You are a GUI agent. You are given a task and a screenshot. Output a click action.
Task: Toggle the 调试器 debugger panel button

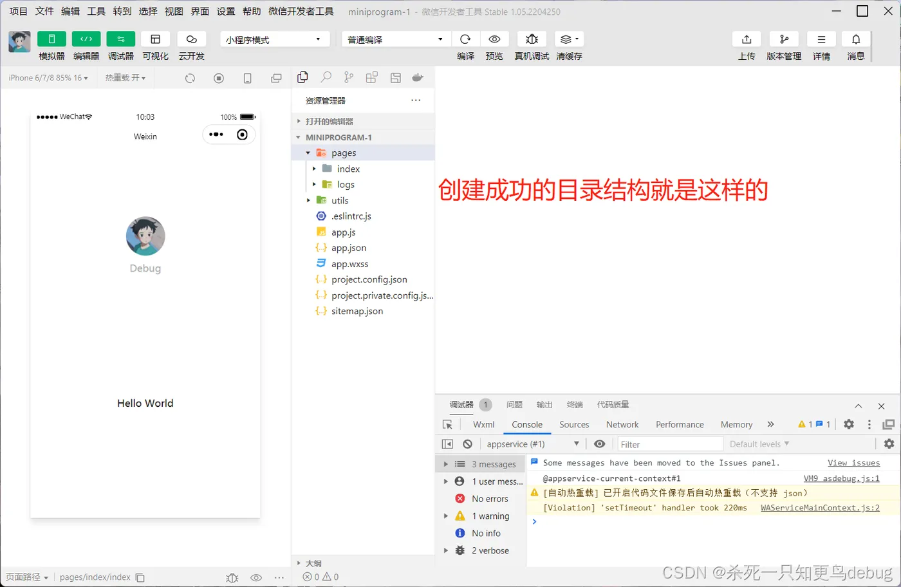point(120,39)
